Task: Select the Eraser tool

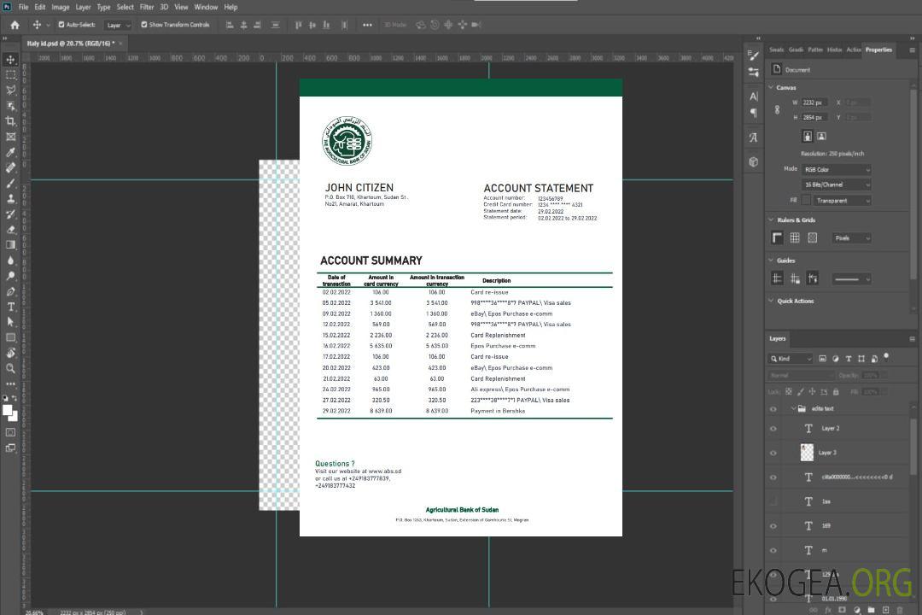Action: (10, 229)
